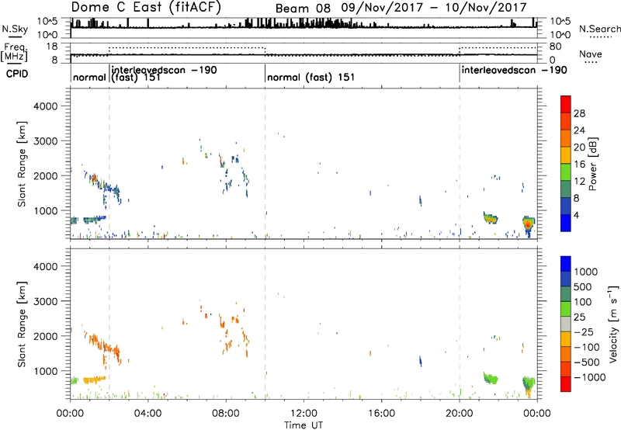This screenshot has width=621, height=430.
Task: Click the '3000' tick in the velocity panel
Action: pos(45,301)
